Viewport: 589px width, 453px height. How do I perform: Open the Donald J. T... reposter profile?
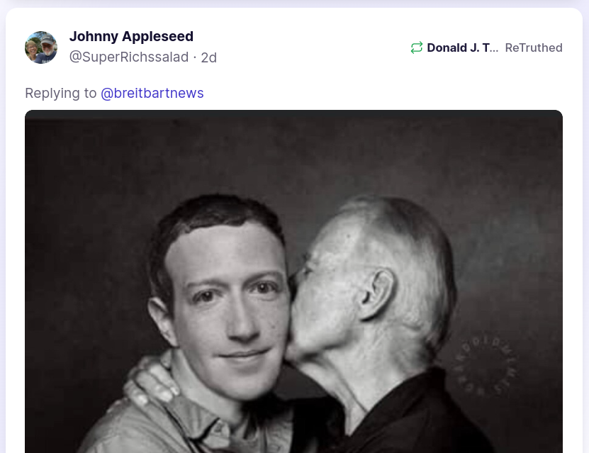[462, 47]
